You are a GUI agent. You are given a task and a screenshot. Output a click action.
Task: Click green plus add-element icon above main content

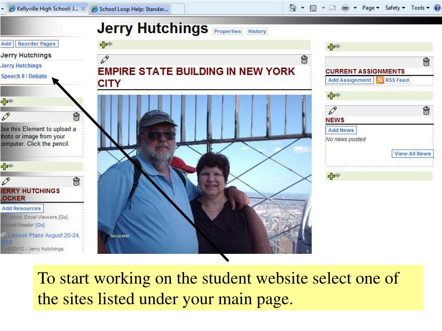[106, 44]
